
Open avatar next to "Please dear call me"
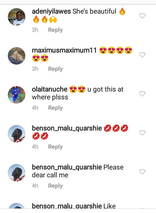(17, 173)
